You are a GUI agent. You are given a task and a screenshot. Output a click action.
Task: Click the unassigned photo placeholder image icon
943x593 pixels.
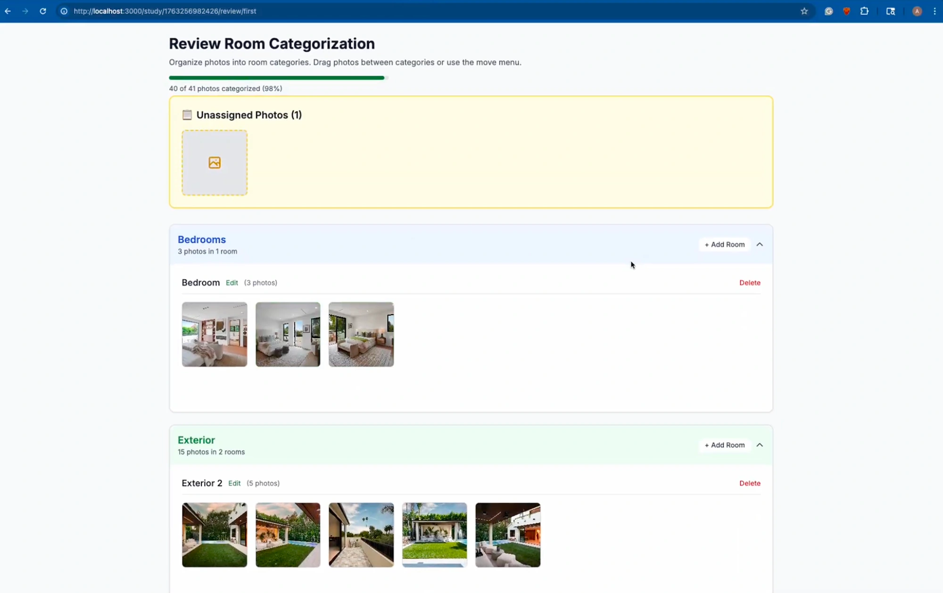pyautogui.click(x=215, y=162)
